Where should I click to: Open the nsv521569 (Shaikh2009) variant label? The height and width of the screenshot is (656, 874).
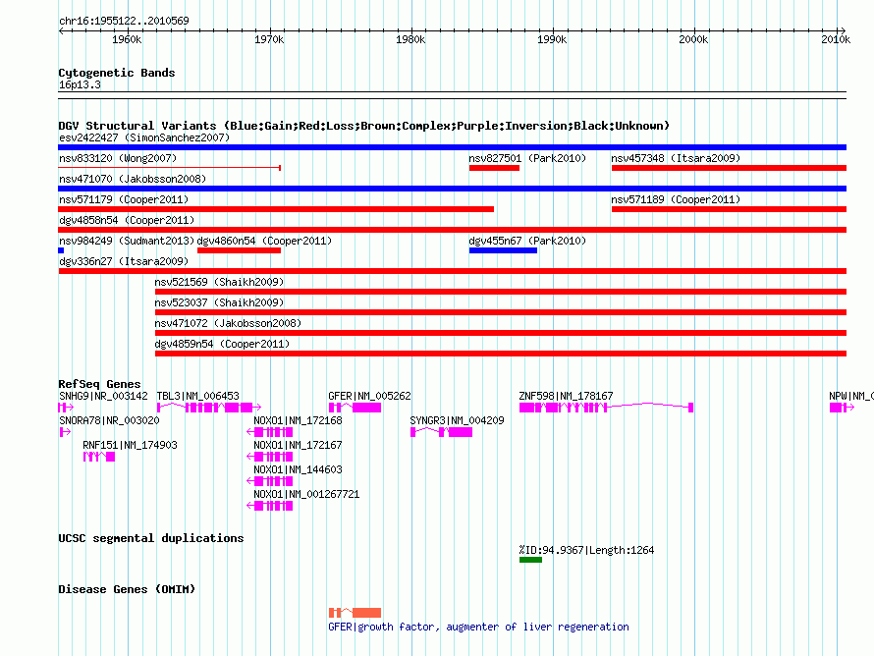pos(219,282)
